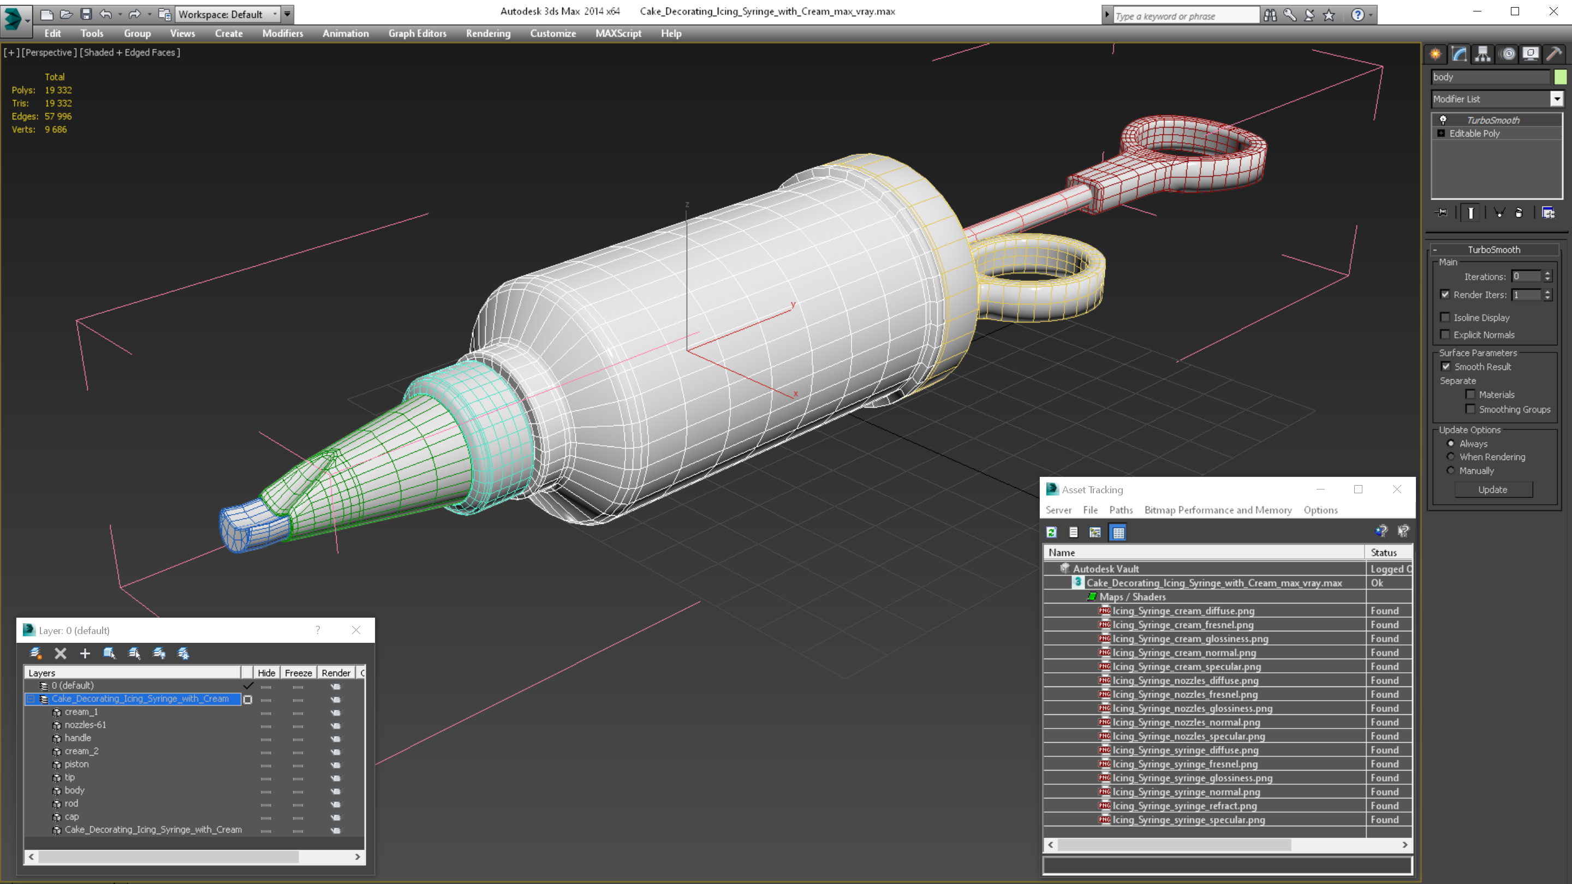The width and height of the screenshot is (1572, 884).
Task: Select the When Rendering radio option
Action: click(1451, 457)
